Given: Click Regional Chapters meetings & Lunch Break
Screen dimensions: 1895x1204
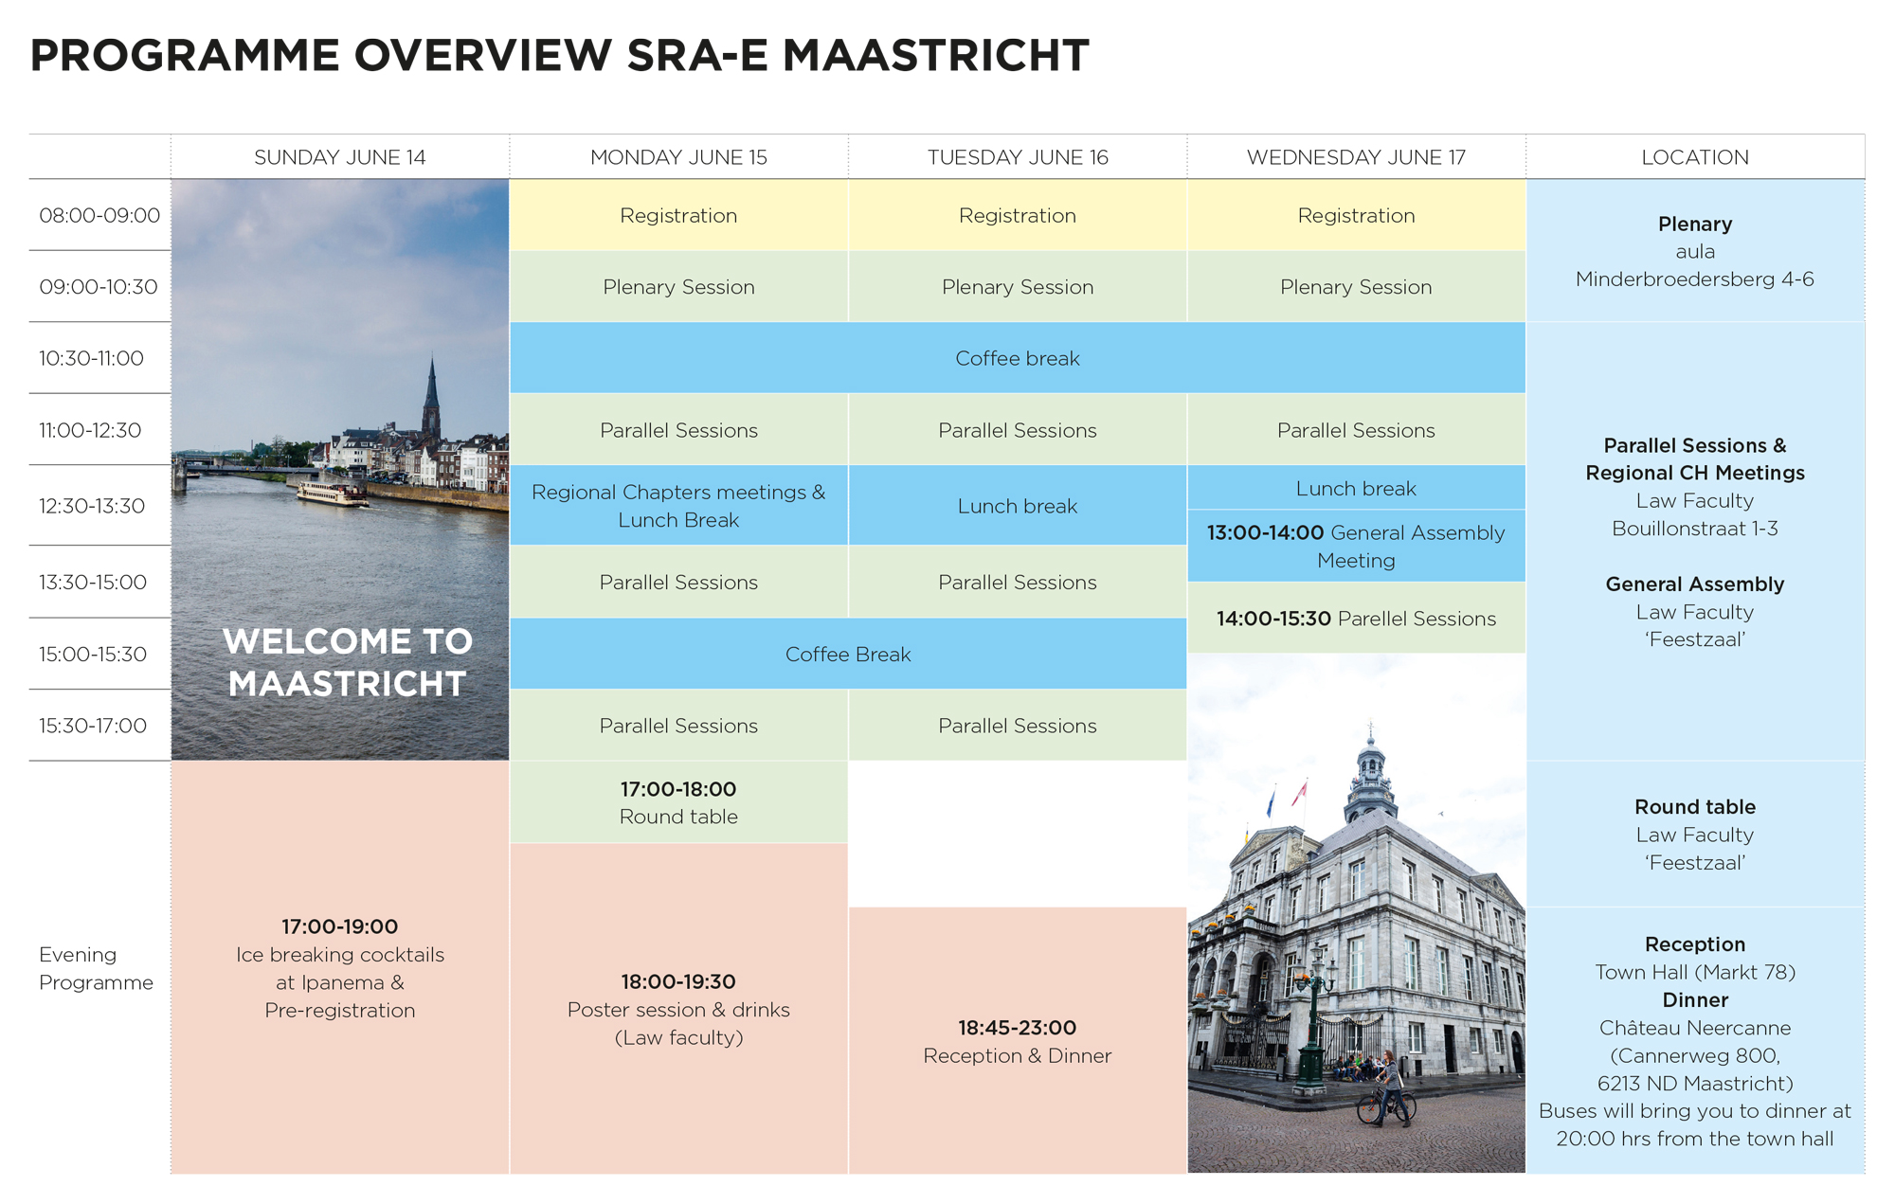Looking at the screenshot, I should coord(678,506).
